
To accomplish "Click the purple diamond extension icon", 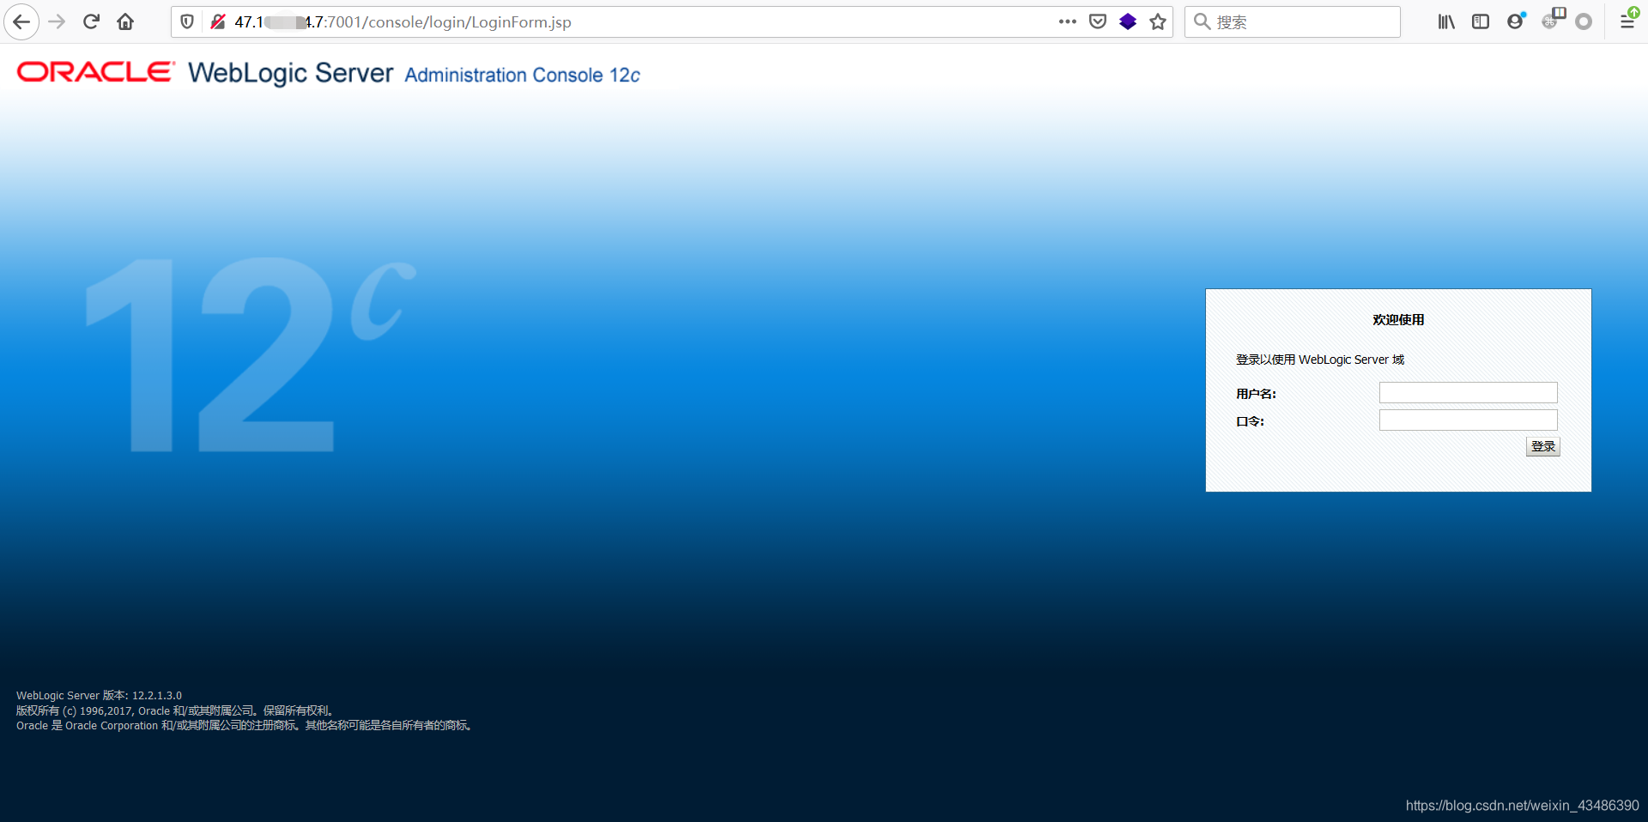I will tap(1128, 21).
